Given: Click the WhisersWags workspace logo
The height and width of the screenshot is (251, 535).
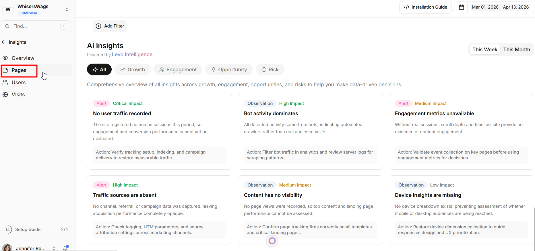Looking at the screenshot, I should 8,9.
